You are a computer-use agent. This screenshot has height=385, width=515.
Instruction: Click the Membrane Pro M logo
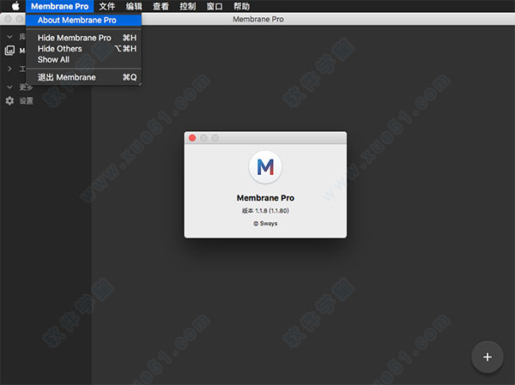(265, 167)
